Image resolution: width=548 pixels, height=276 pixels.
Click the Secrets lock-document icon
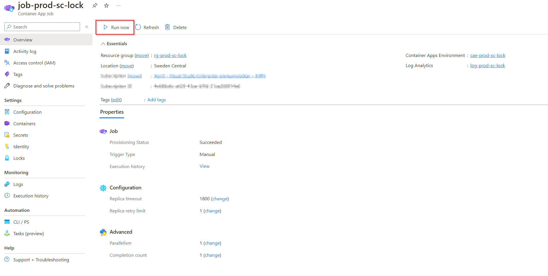coord(7,135)
